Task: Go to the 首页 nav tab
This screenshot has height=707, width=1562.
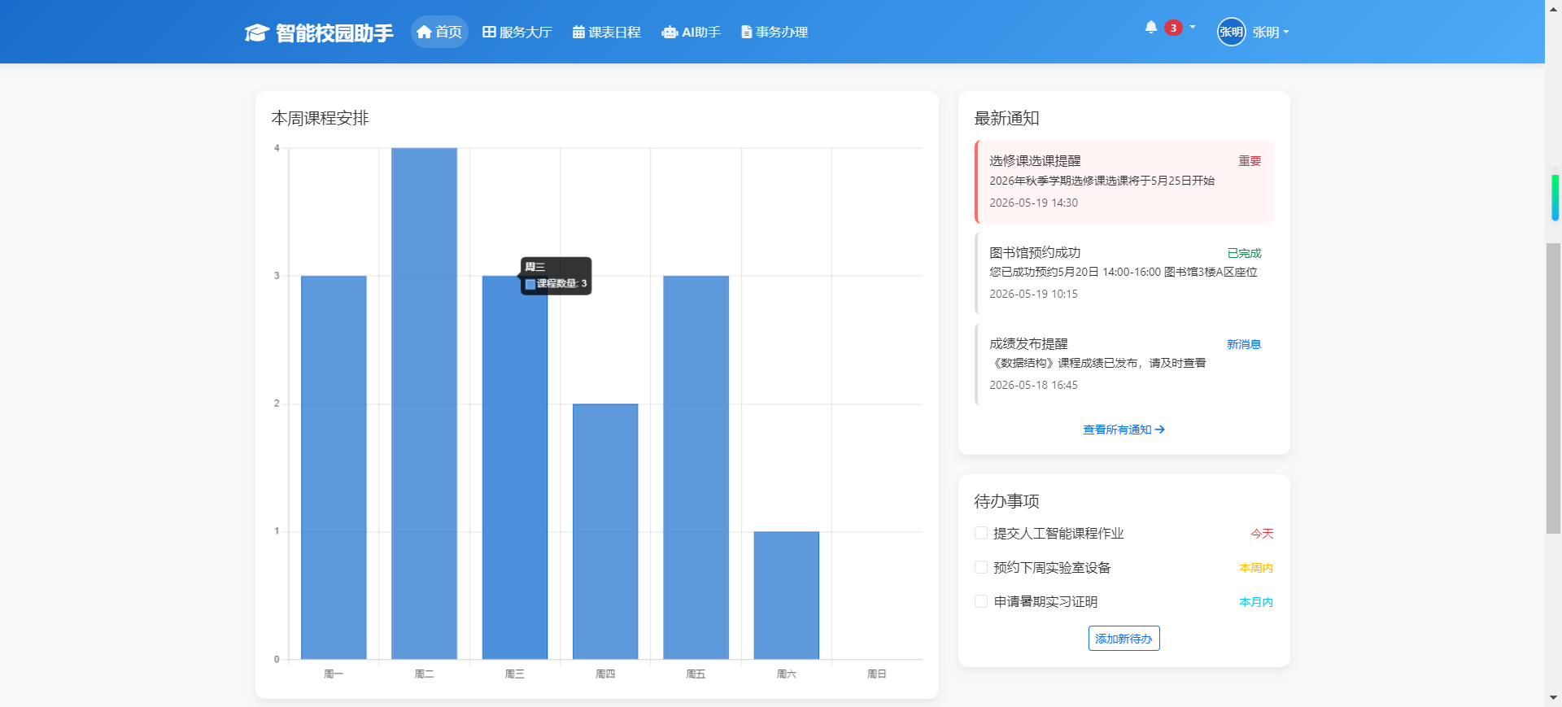Action: pyautogui.click(x=439, y=32)
